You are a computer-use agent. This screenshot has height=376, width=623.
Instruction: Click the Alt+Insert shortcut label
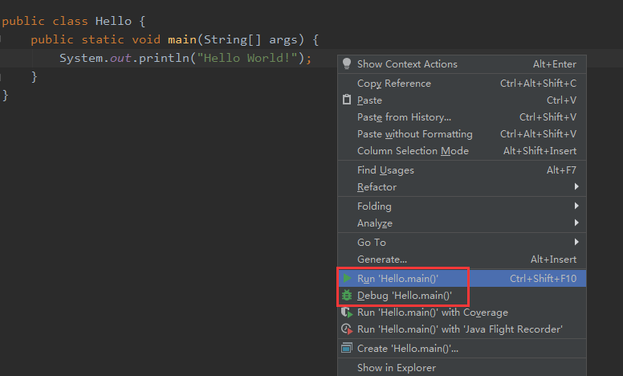(553, 260)
